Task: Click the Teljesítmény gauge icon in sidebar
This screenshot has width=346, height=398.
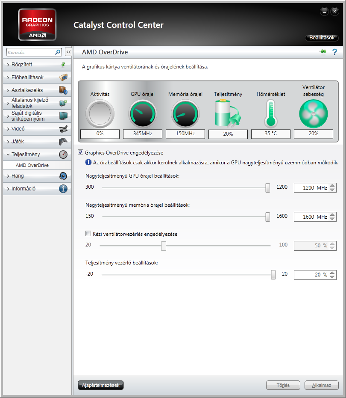Action: point(63,154)
